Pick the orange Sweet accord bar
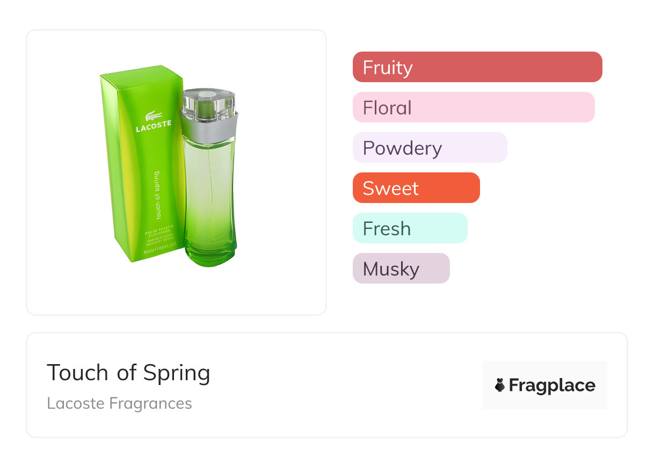The width and height of the screenshot is (654, 464). pyautogui.click(x=416, y=188)
